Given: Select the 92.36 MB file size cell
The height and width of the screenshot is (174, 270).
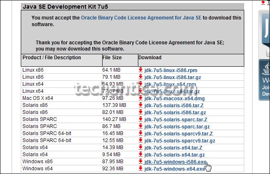Looking at the screenshot, I should [x=120, y=169].
